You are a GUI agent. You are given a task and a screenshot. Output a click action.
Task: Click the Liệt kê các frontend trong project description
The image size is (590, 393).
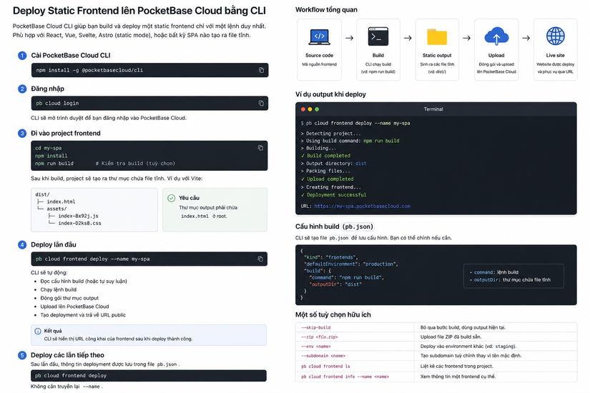[456, 366]
